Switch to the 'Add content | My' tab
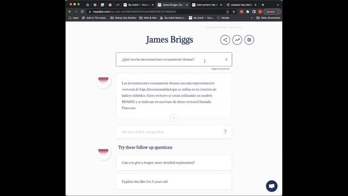The width and height of the screenshot is (348, 196). coord(207,5)
